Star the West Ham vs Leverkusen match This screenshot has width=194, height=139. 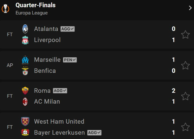185,127
